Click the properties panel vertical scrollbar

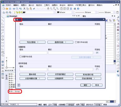[115, 43]
